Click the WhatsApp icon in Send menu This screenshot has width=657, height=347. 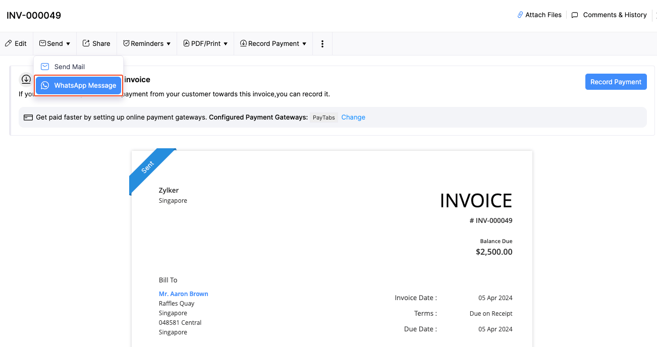[45, 86]
